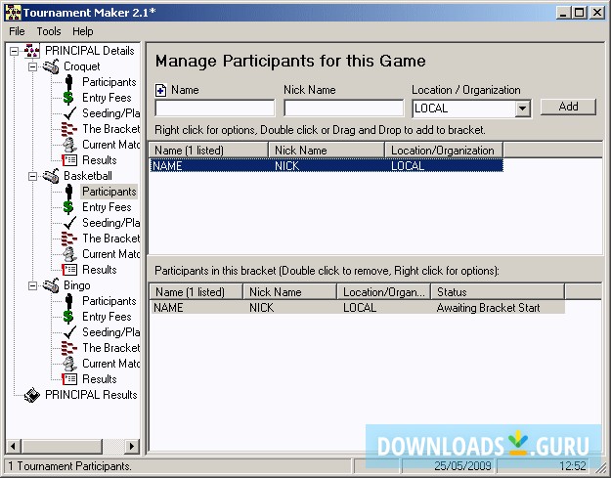Click Bingo Participants person icon
This screenshot has width=611, height=478.
click(69, 301)
